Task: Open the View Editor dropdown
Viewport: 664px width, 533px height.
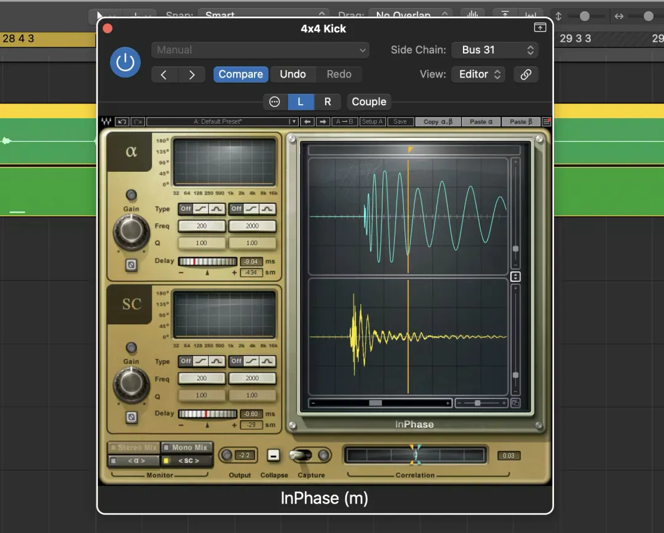Action: (x=478, y=74)
